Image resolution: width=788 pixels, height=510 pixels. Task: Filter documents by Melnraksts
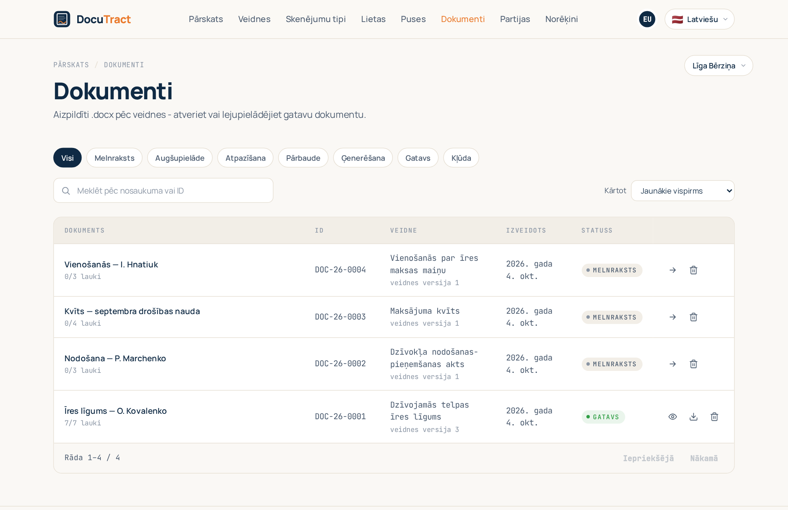(114, 158)
